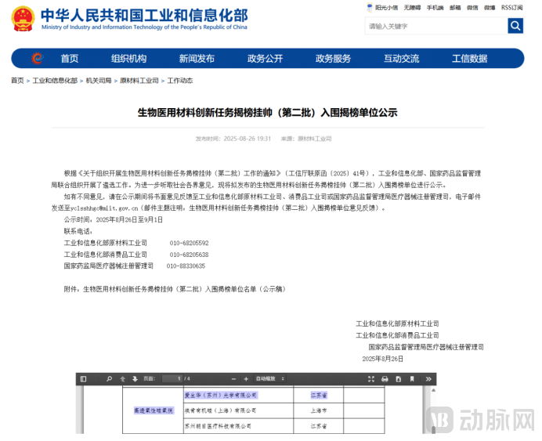The width and height of the screenshot is (542, 441).
Task: Open the 新闻发布 navigation menu
Action: tap(197, 59)
